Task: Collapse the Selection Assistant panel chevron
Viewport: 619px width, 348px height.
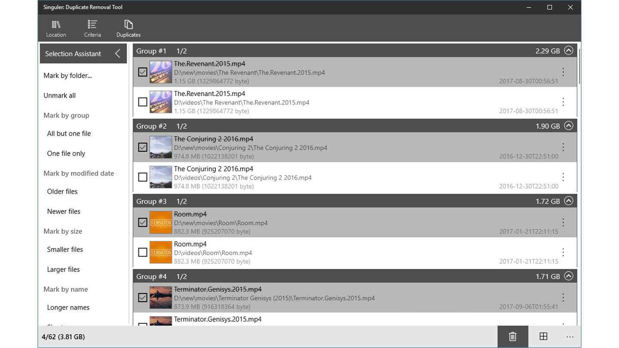Action: pyautogui.click(x=117, y=54)
